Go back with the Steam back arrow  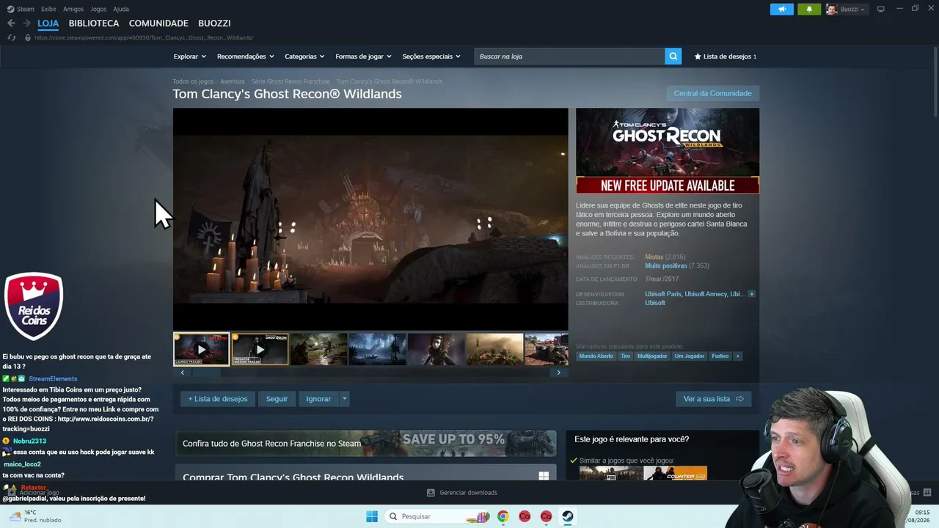point(11,23)
